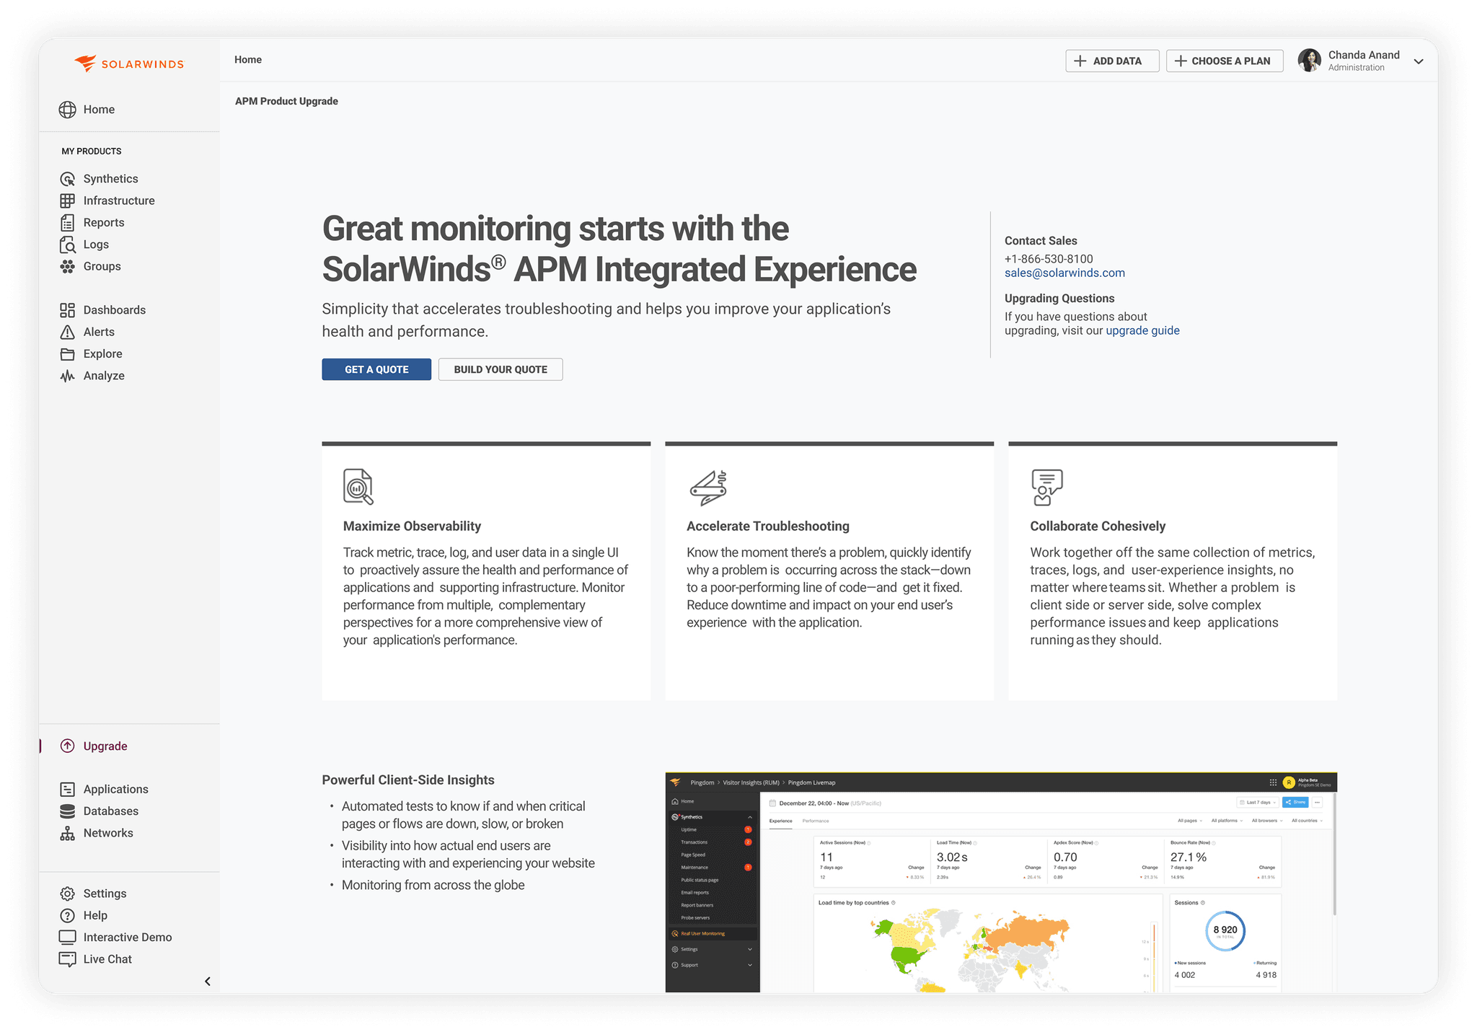Screen dimensions: 1477x1032
Task: Open Dashboards in the sidebar
Action: [x=115, y=309]
